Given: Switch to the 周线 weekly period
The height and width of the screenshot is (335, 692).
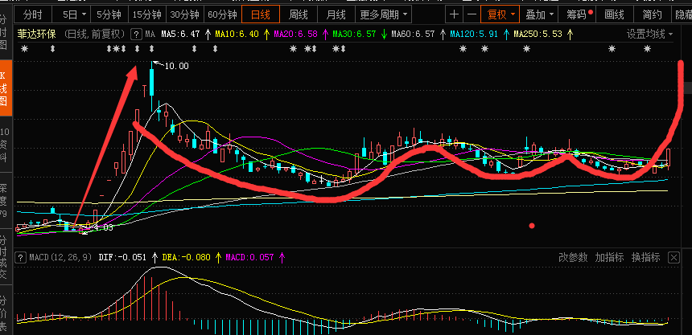Looking at the screenshot, I should [x=299, y=14].
